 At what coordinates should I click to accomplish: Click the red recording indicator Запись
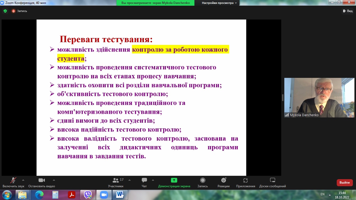[x=19, y=11]
